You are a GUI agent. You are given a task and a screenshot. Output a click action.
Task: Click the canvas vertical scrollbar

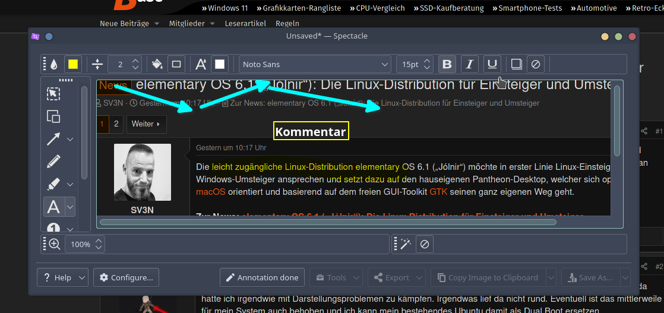pos(617,121)
